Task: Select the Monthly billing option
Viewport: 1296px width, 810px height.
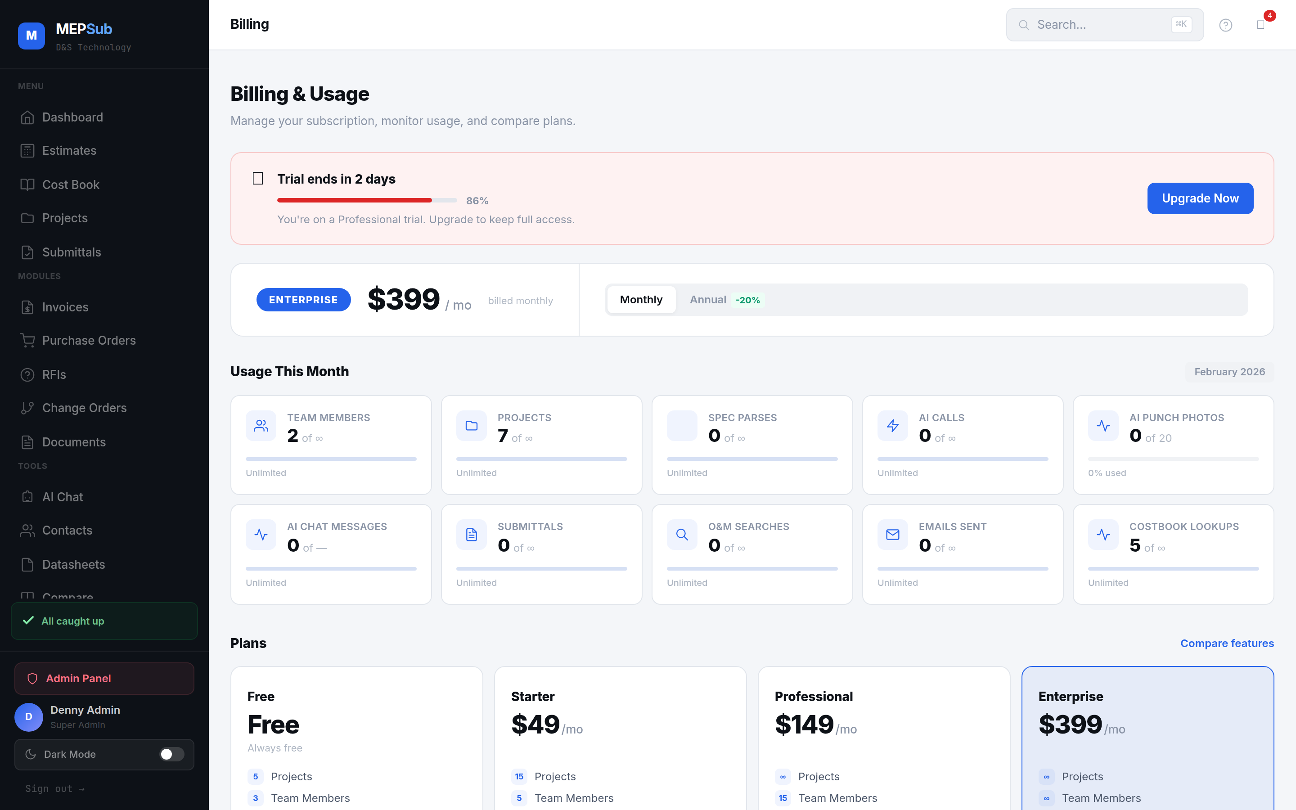Action: [640, 299]
